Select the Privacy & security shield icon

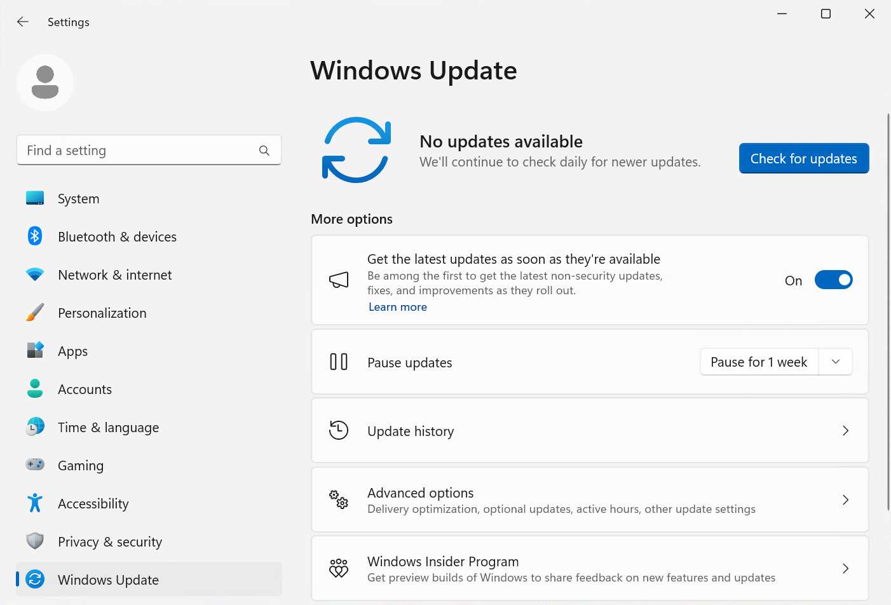point(34,541)
